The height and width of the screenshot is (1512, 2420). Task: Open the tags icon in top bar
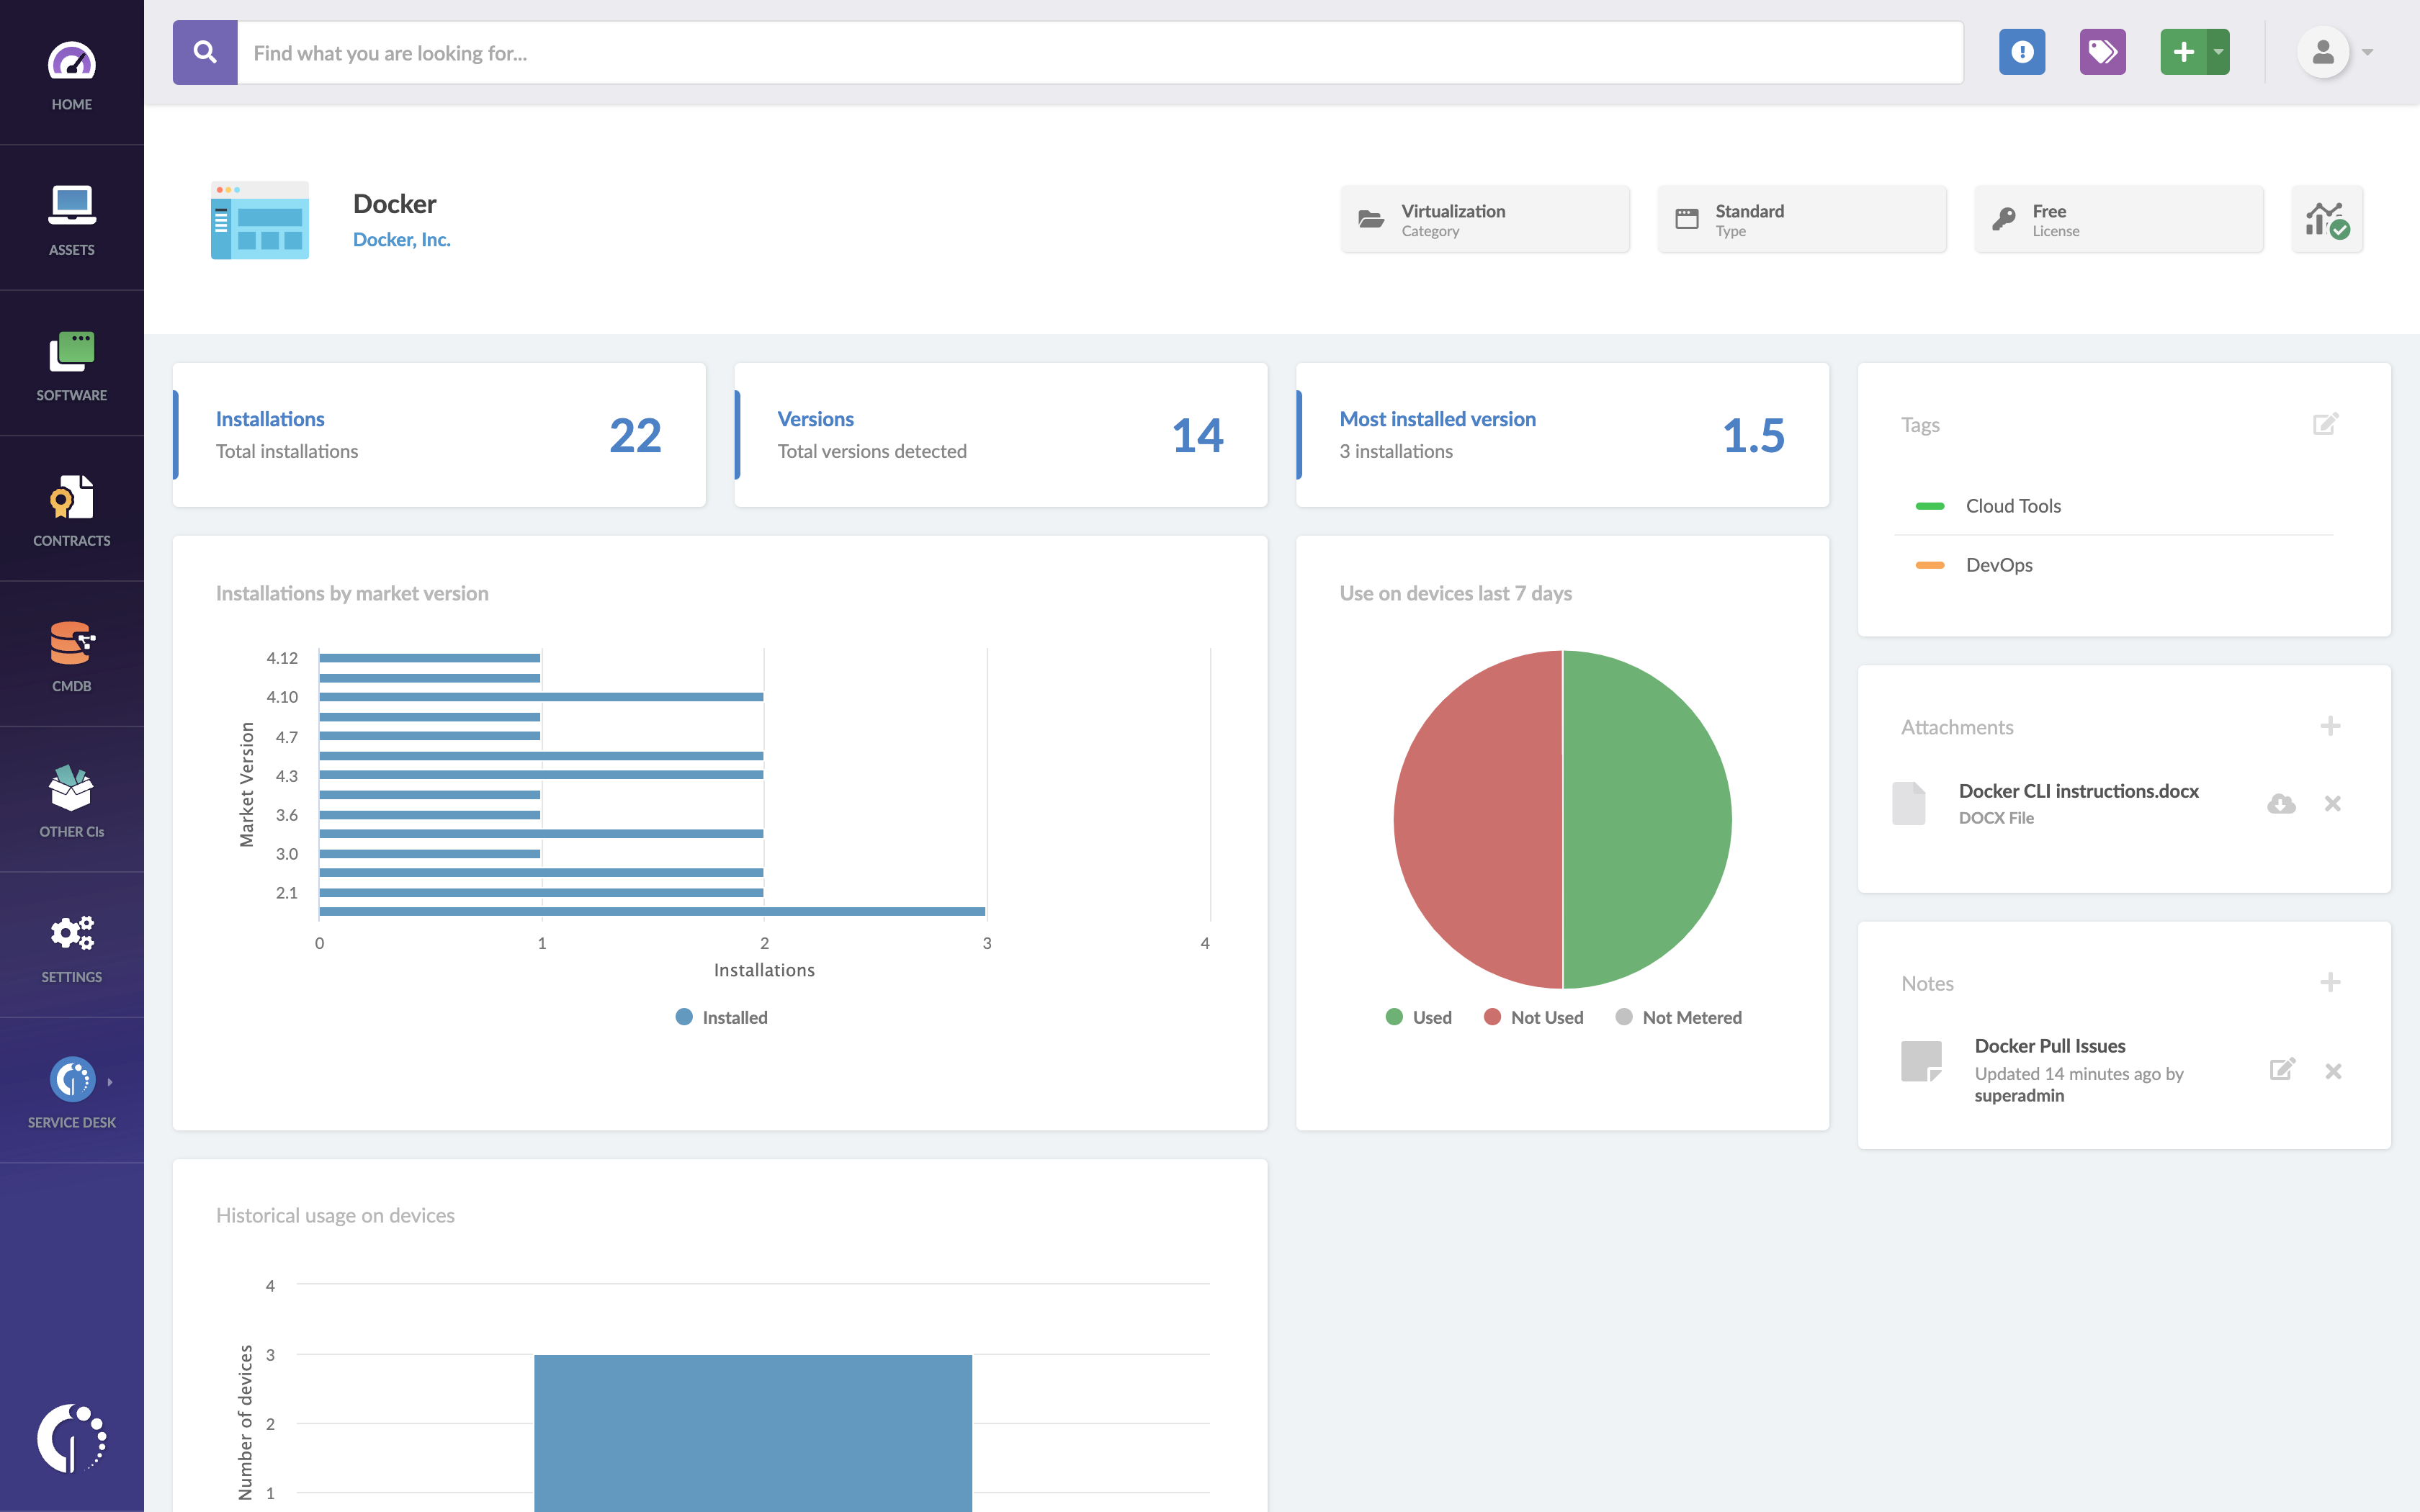click(2104, 52)
